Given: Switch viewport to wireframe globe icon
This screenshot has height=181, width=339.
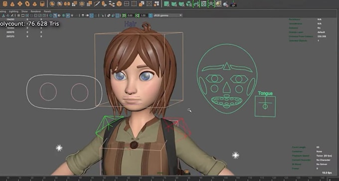Looking at the screenshot, I should (51, 15).
